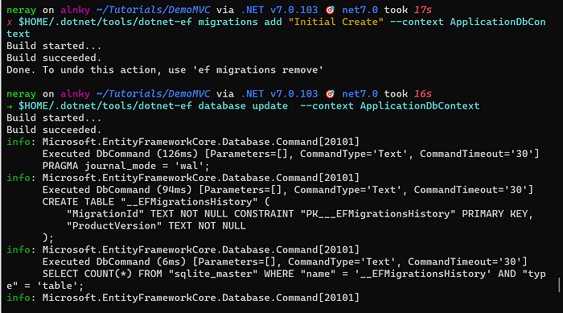Click 'Build started...' under the migrations add command
This screenshot has height=313, width=563.
coord(54,46)
